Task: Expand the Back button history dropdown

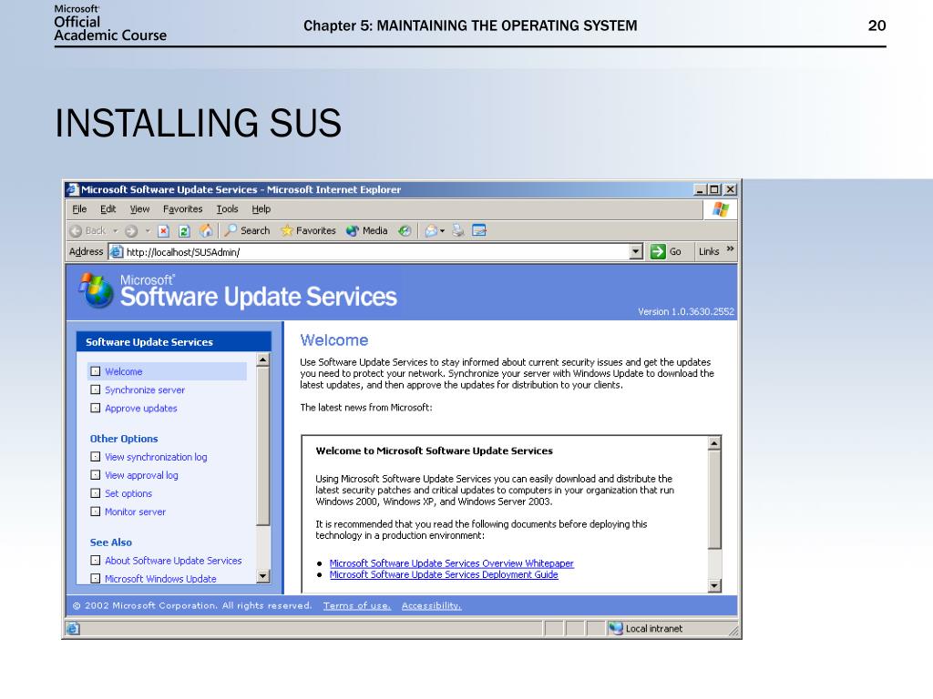Action: coord(116,231)
